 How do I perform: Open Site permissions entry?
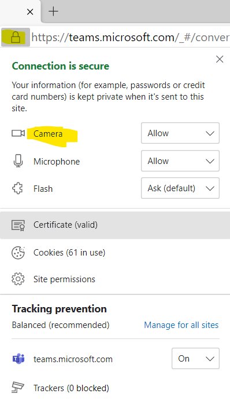[x=115, y=279]
